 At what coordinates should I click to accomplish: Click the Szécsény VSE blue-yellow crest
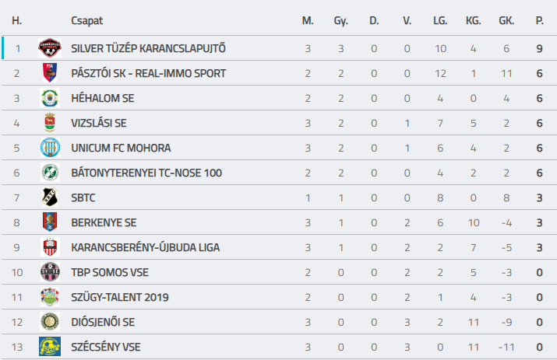(x=50, y=347)
